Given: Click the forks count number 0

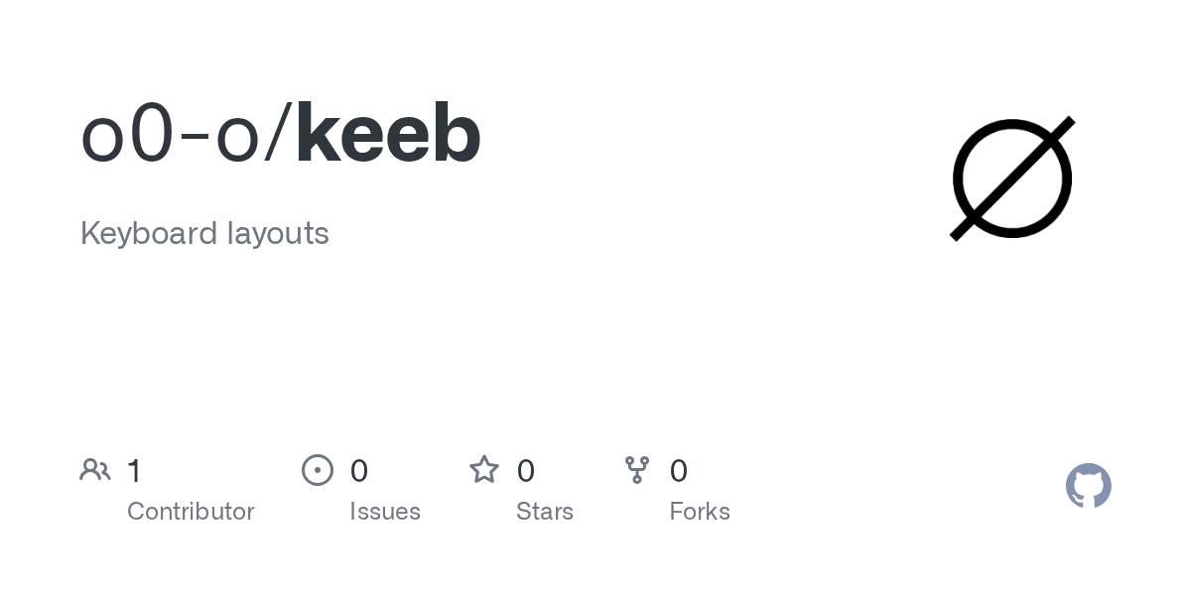Looking at the screenshot, I should coord(679,471).
